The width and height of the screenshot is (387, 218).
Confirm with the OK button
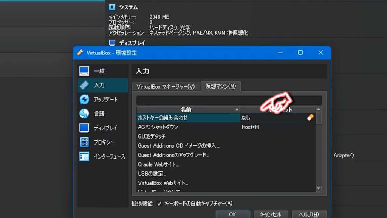click(x=232, y=214)
